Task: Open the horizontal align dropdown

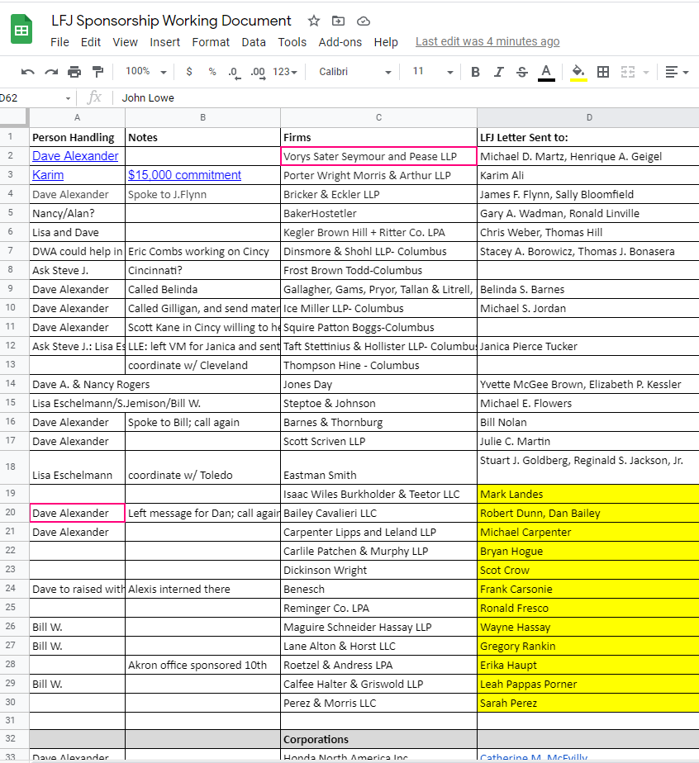Action: (677, 72)
